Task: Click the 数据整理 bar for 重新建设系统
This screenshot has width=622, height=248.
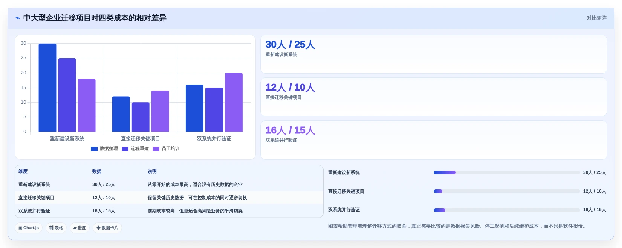Action: coord(47,88)
